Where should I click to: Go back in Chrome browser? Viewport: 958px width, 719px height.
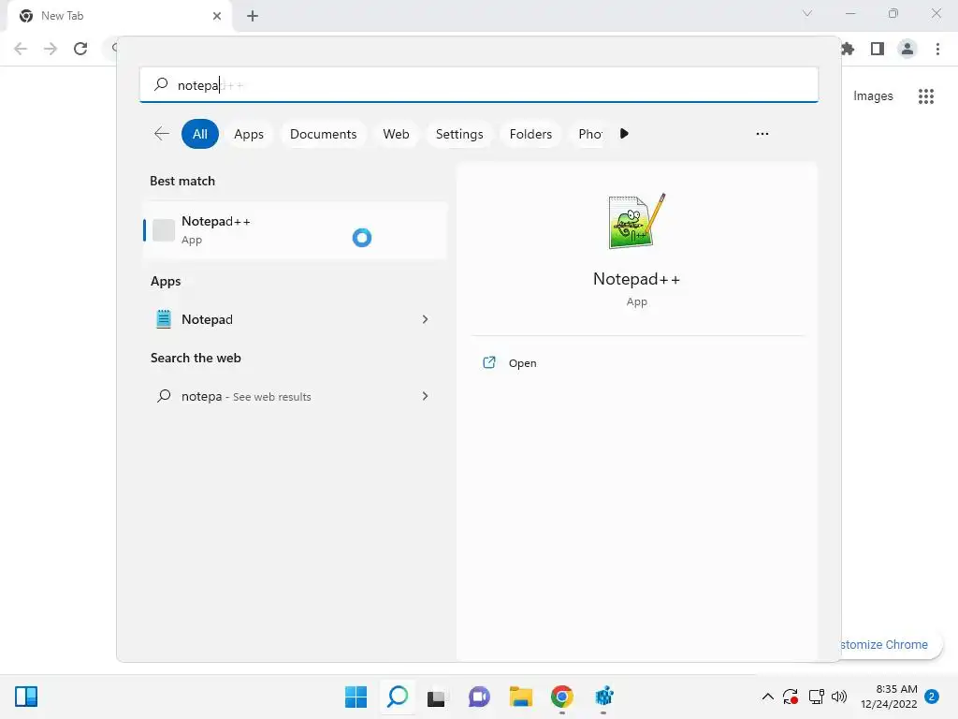[21, 49]
